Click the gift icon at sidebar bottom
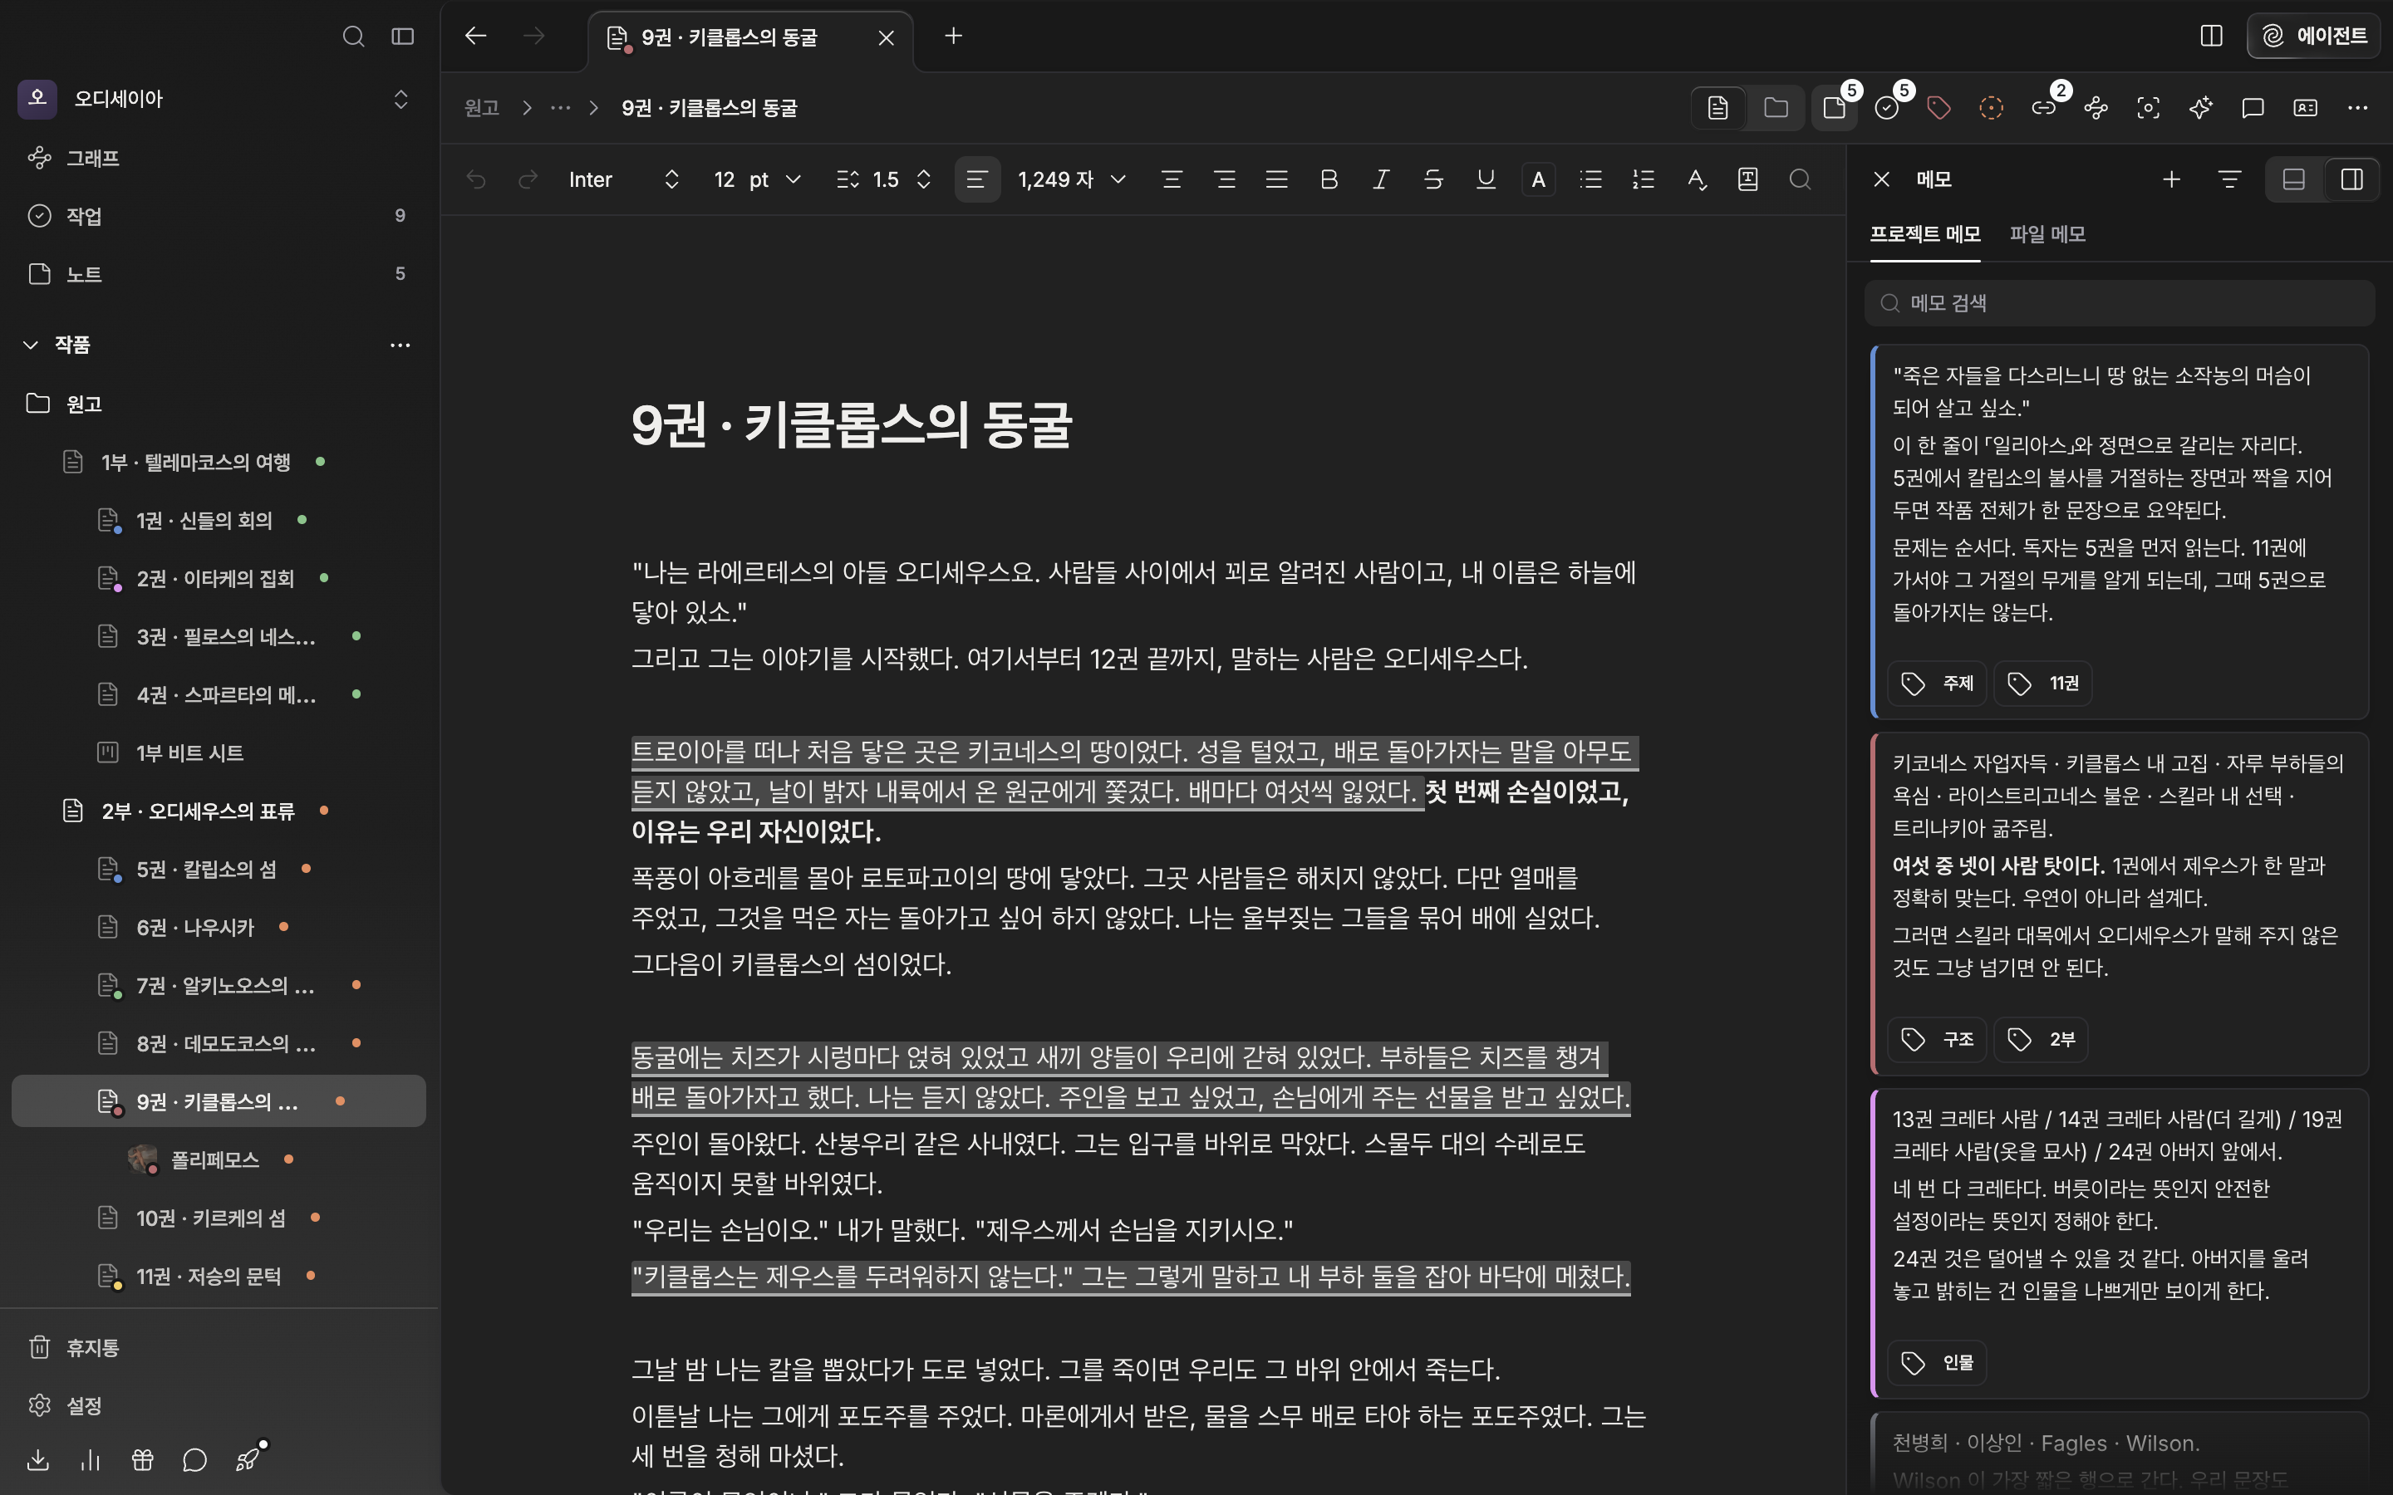 (142, 1459)
